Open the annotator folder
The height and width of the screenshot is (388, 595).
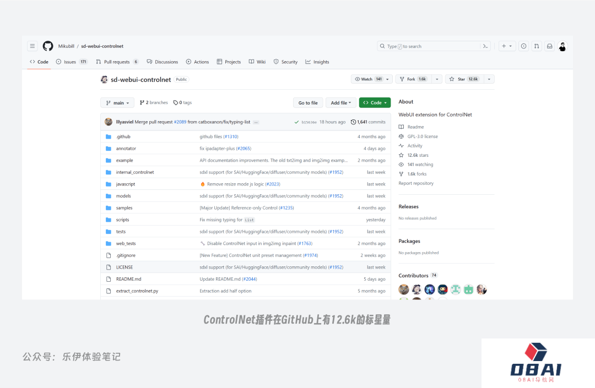[x=126, y=149]
